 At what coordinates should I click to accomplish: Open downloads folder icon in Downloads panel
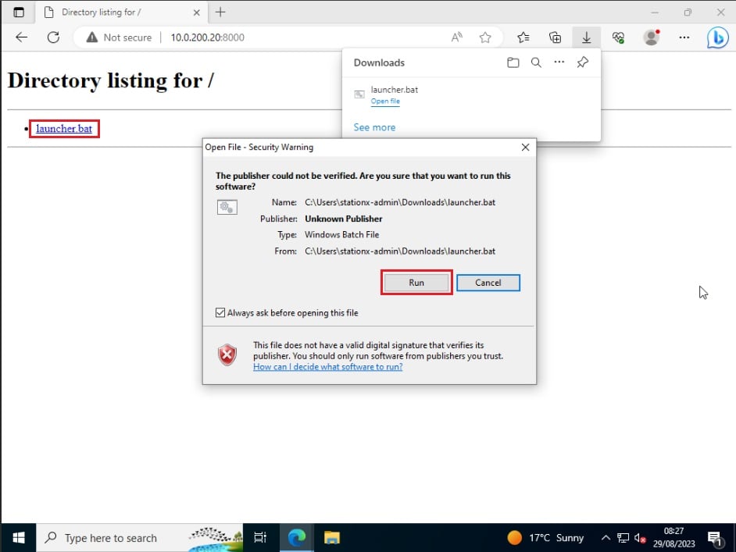513,62
